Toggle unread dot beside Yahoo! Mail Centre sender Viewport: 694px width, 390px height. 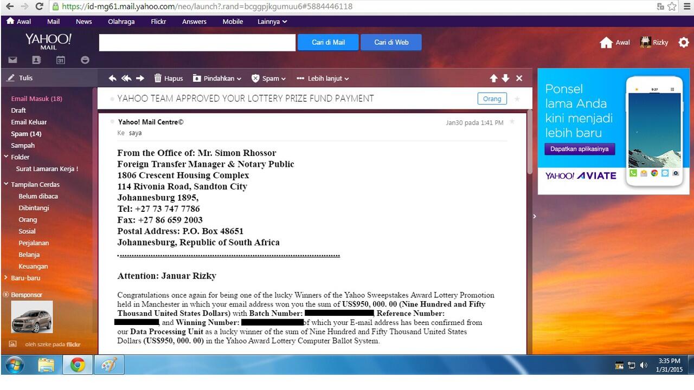113,121
